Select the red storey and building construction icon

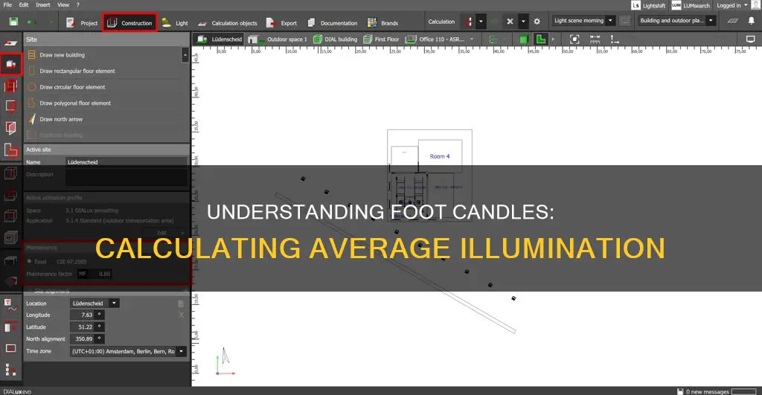point(10,86)
